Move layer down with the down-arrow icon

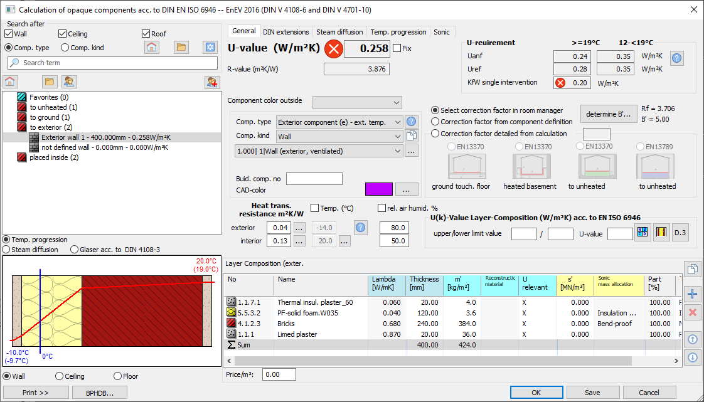click(x=692, y=357)
